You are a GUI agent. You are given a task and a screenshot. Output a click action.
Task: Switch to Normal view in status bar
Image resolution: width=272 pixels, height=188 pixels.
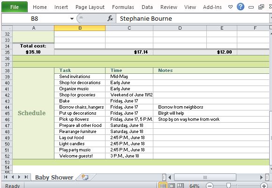coord(163,186)
